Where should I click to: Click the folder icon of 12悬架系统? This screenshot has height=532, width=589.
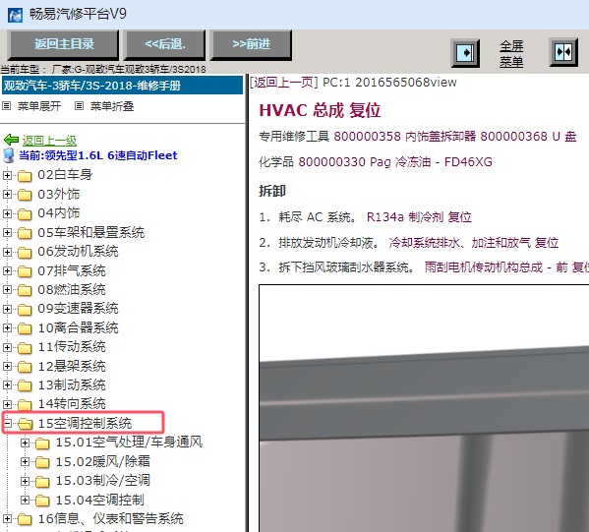coord(25,367)
